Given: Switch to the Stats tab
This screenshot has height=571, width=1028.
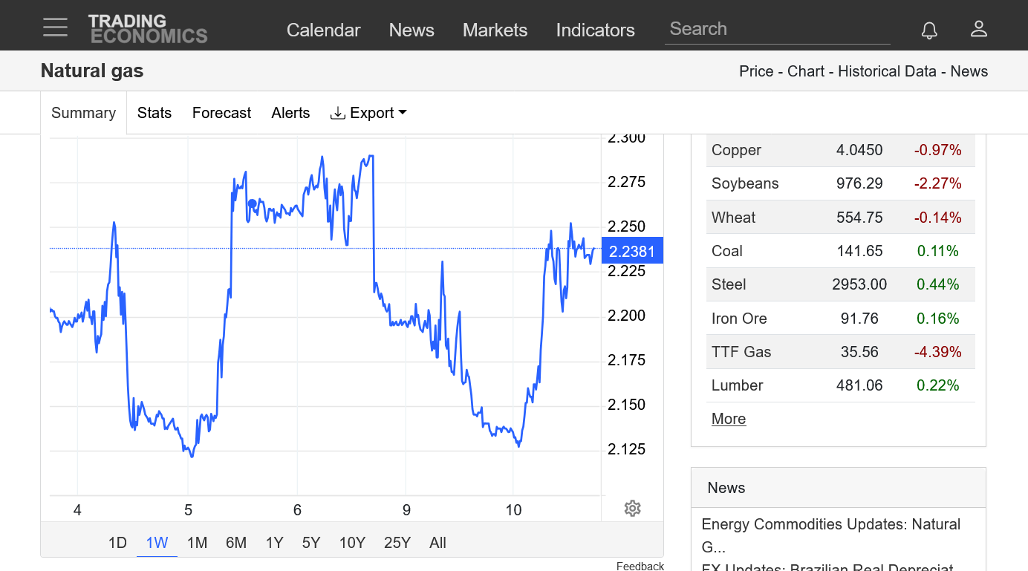Looking at the screenshot, I should pos(154,113).
